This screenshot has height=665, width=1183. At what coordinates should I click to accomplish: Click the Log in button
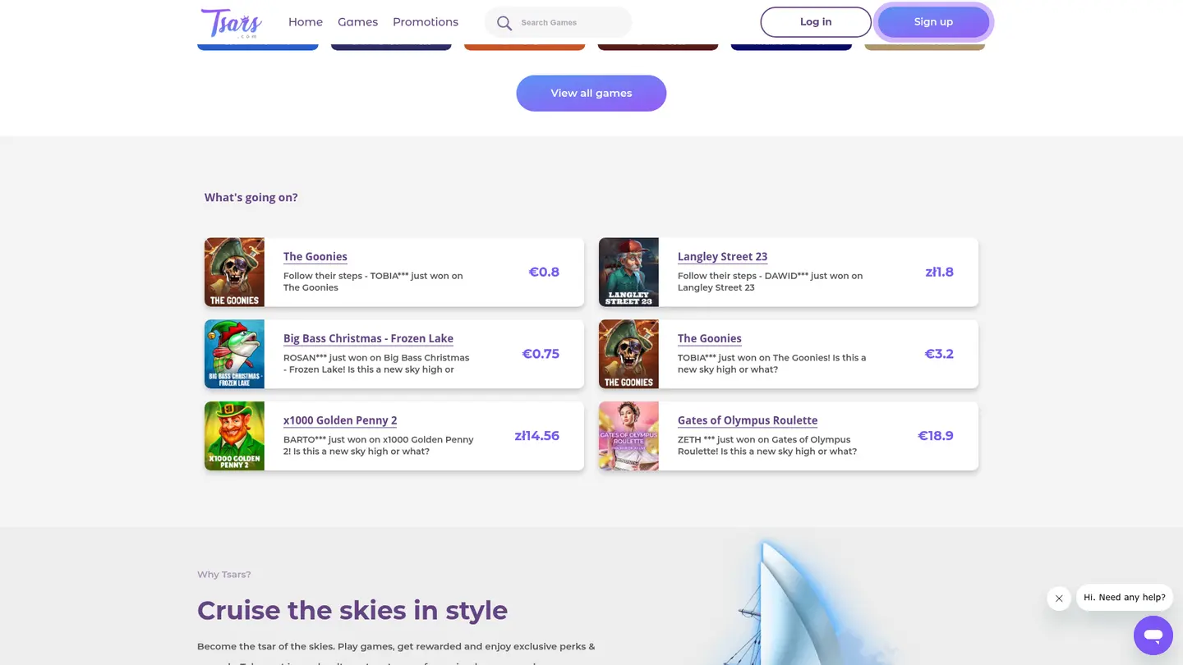816,22
